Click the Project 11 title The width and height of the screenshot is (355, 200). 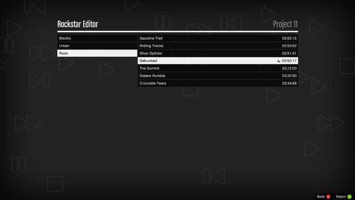tap(285, 24)
